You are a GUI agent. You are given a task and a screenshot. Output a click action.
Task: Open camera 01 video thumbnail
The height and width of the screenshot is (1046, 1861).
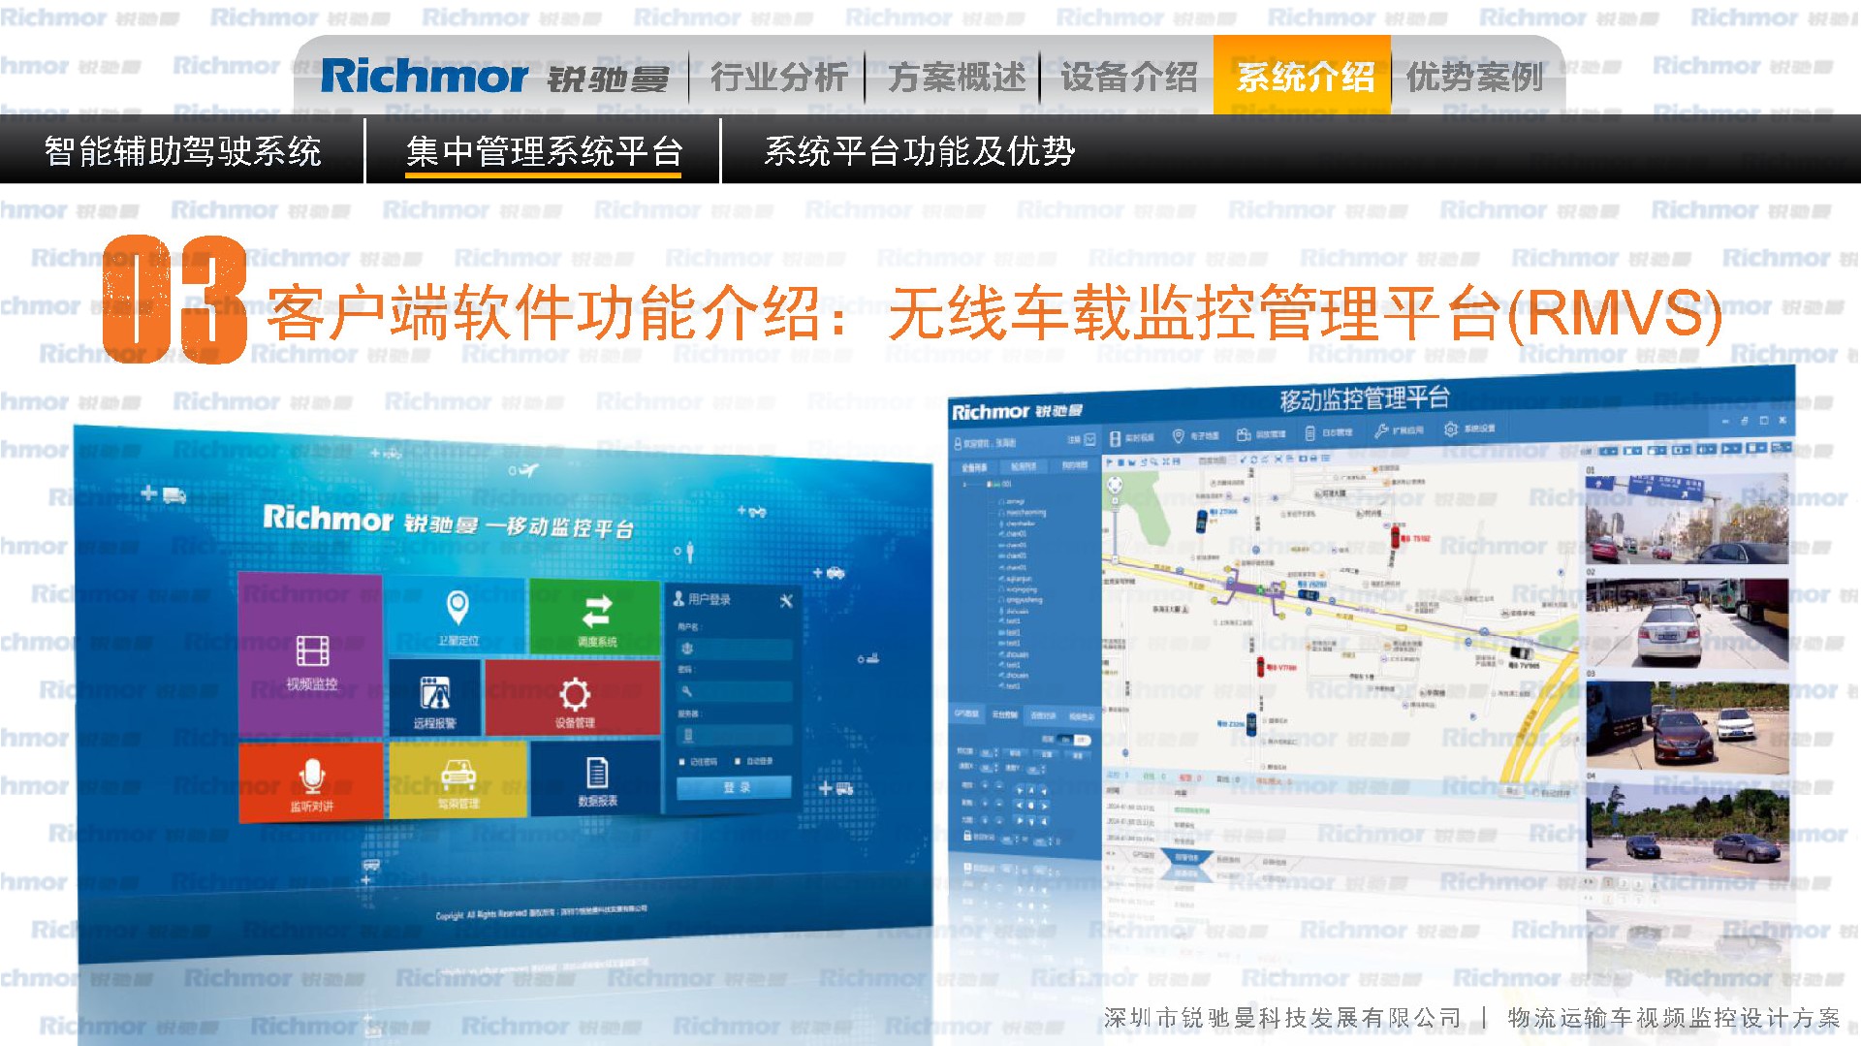1687,518
